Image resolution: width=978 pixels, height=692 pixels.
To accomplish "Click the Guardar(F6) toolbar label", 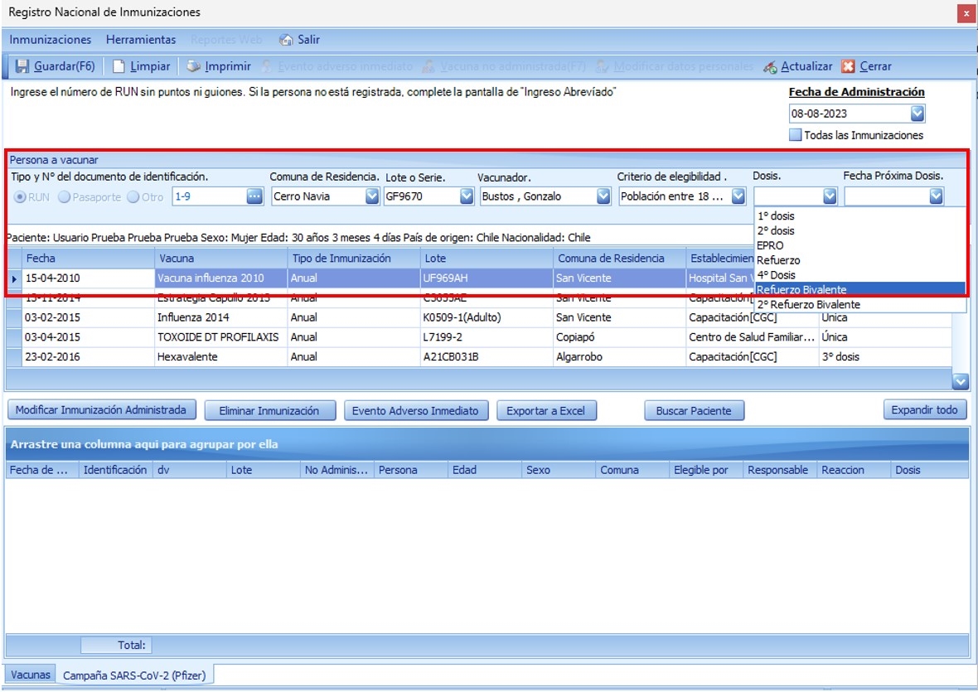I will tap(65, 66).
